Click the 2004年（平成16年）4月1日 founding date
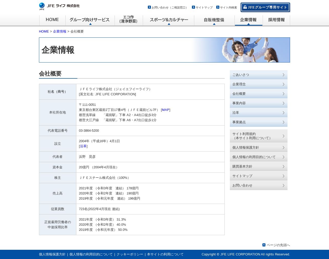The width and height of the screenshot is (329, 259). [99, 141]
